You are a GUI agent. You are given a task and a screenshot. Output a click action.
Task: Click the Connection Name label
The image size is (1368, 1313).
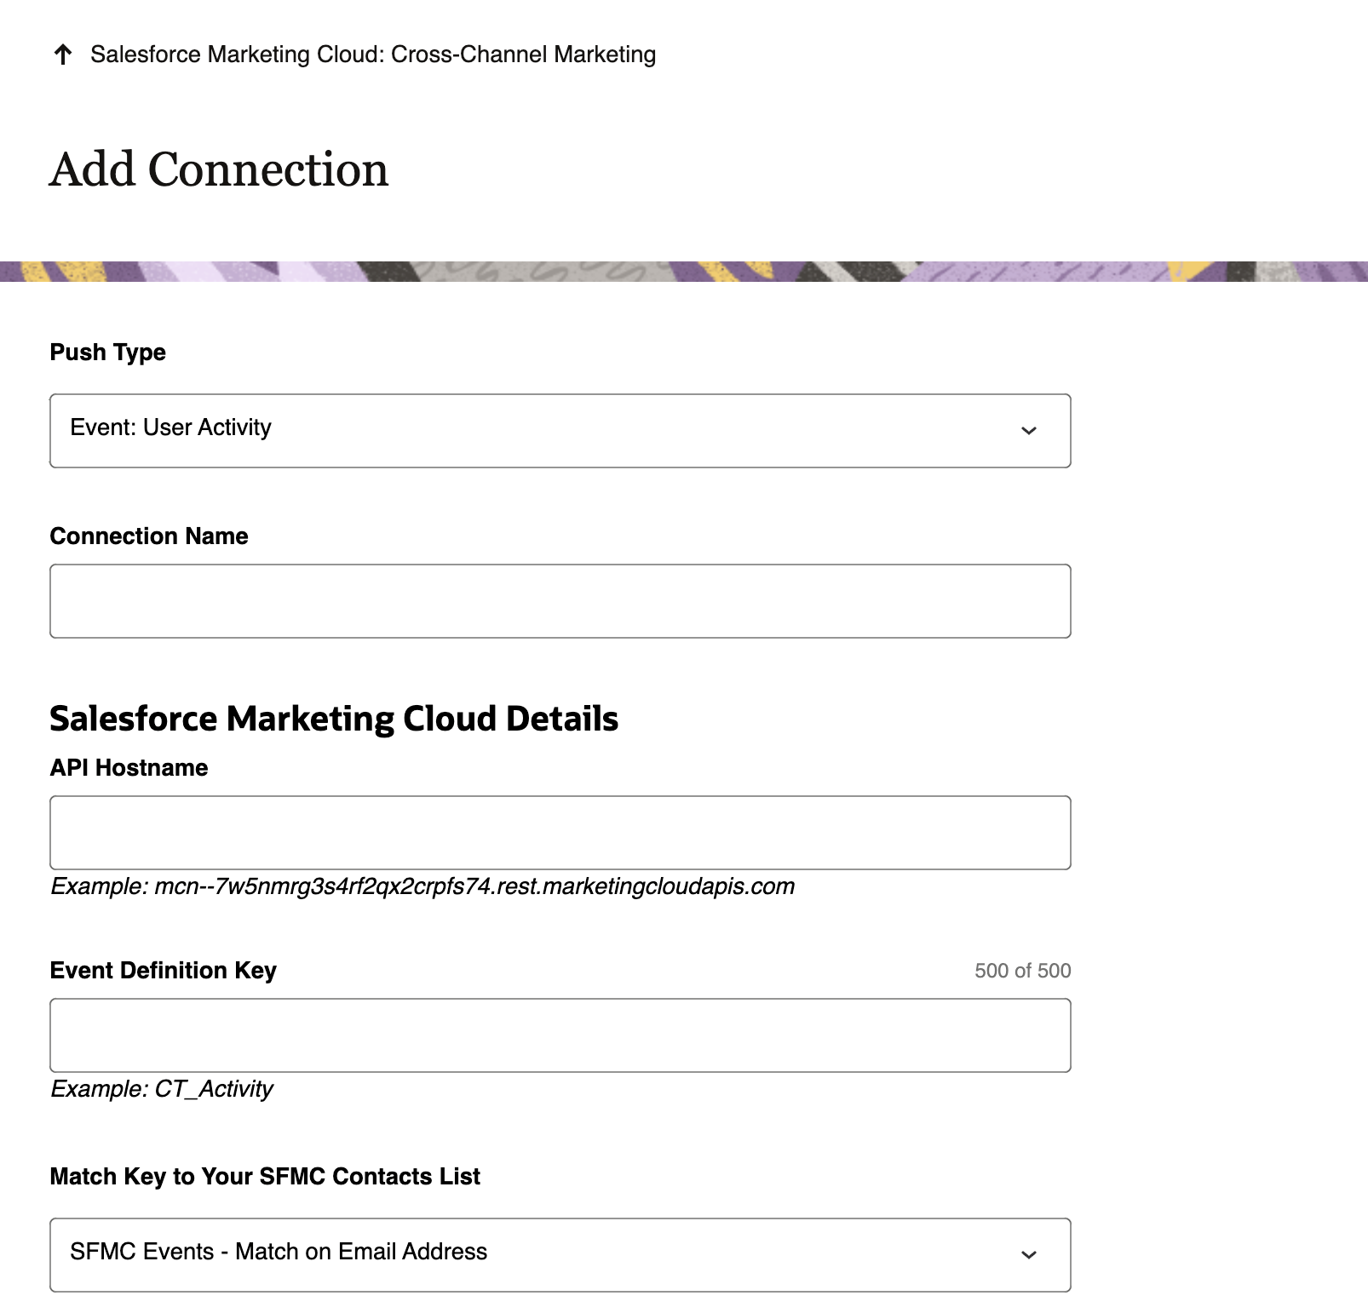[149, 536]
